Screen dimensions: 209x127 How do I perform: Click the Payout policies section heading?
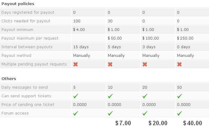pyautogui.click(x=18, y=4)
